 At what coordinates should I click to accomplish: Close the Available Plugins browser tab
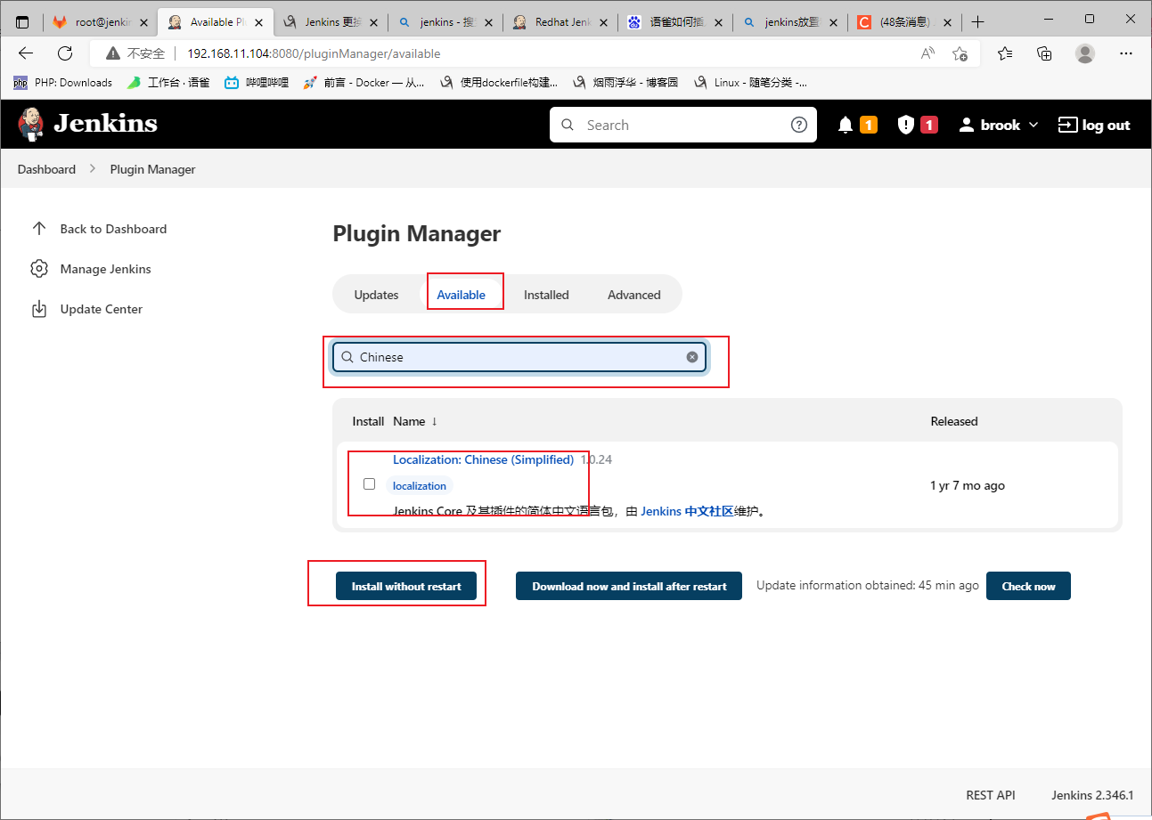259,22
